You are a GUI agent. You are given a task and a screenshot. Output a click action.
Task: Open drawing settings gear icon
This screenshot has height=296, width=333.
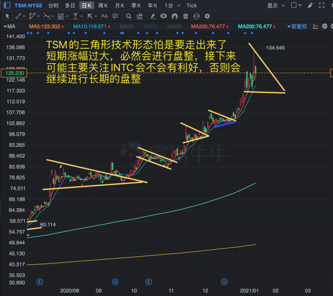pyautogui.click(x=207, y=16)
